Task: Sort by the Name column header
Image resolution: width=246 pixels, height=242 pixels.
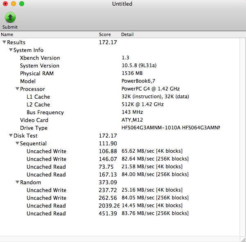Action: click(49, 34)
